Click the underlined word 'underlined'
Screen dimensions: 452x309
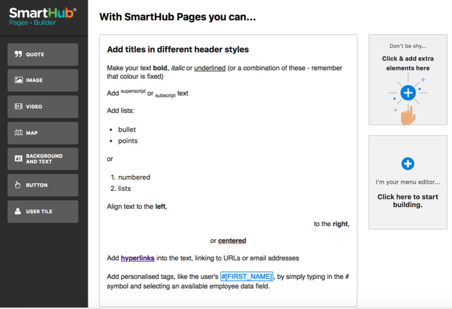pos(210,68)
